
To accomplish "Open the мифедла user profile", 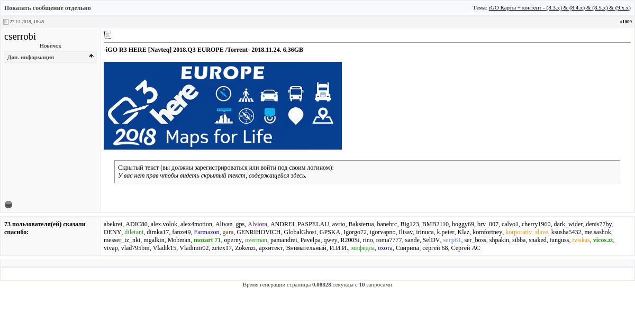I will click(362, 248).
